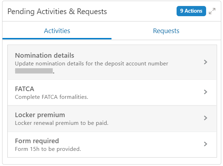Open the FATCA row chevron arrow
The height and width of the screenshot is (166, 223).
[206, 92]
